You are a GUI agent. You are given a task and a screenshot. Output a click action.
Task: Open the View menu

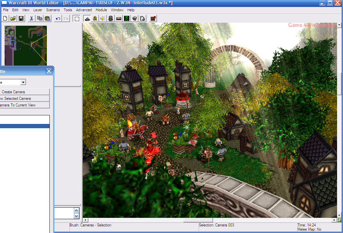point(26,10)
